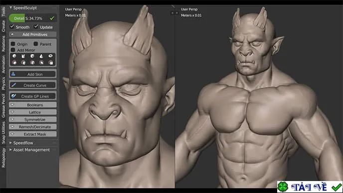The width and height of the screenshot is (343, 193).
Task: Open the Animation tab
Action: [x=3, y=64]
